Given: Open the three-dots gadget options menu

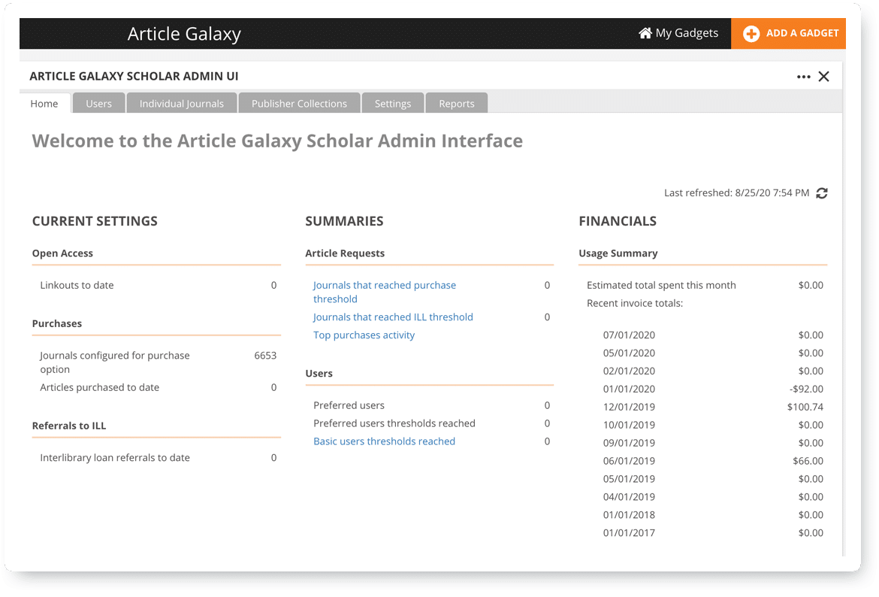Looking at the screenshot, I should [x=803, y=77].
